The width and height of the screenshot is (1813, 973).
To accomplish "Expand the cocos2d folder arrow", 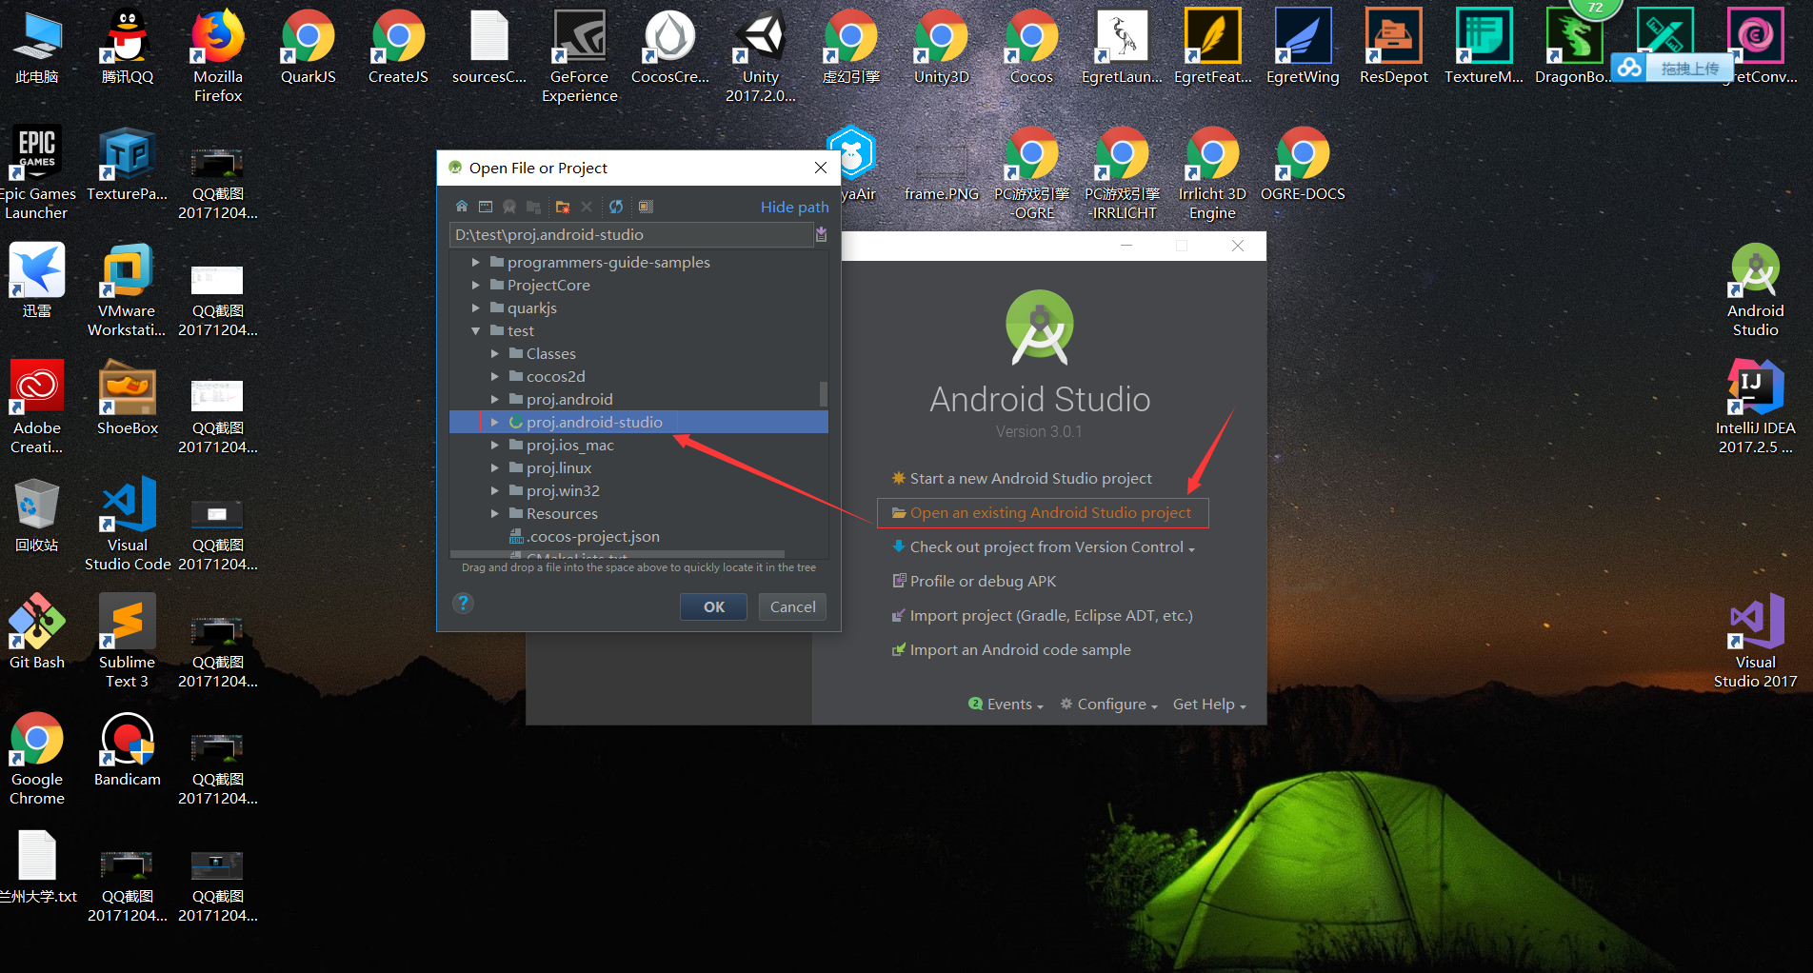I will click(494, 376).
